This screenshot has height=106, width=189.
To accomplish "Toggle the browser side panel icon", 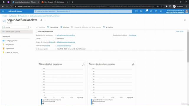I will (170, 6).
